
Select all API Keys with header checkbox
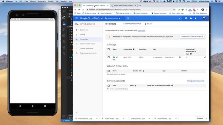point(108,49)
